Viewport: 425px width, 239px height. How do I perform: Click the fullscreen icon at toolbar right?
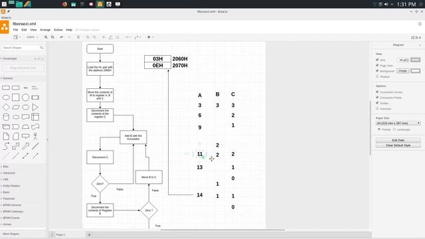click(413, 37)
